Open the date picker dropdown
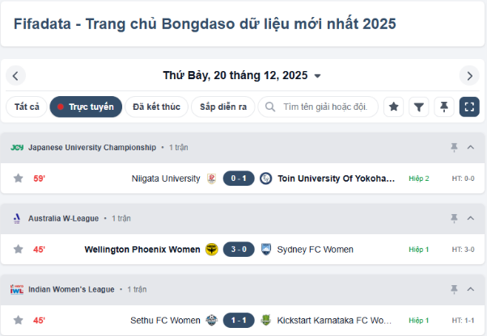The height and width of the screenshot is (336, 487). [317, 76]
